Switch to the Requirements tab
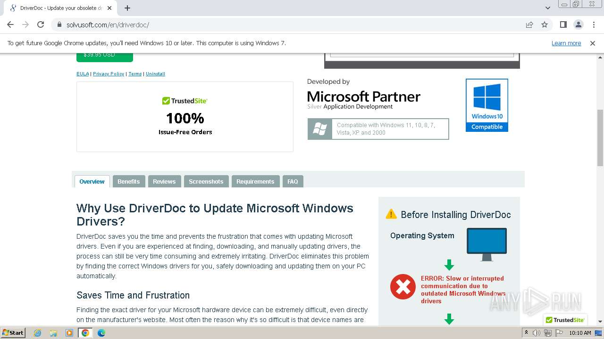604x339 pixels. click(255, 181)
